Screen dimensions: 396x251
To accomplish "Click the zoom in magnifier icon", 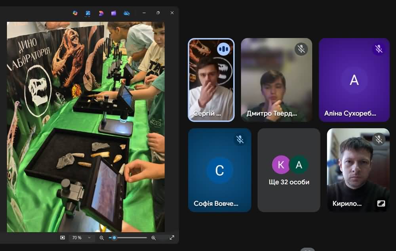I will click(x=154, y=238).
